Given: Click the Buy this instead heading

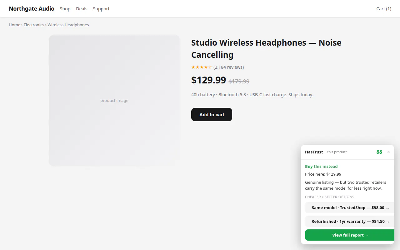Looking at the screenshot, I should pyautogui.click(x=321, y=166).
